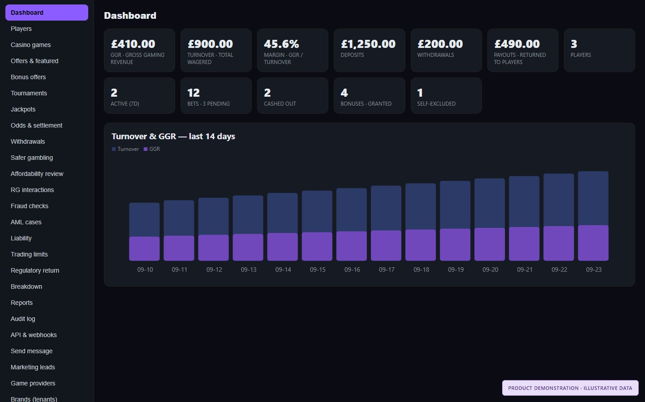Open the Jackpots section
645x402 pixels.
tap(47, 109)
